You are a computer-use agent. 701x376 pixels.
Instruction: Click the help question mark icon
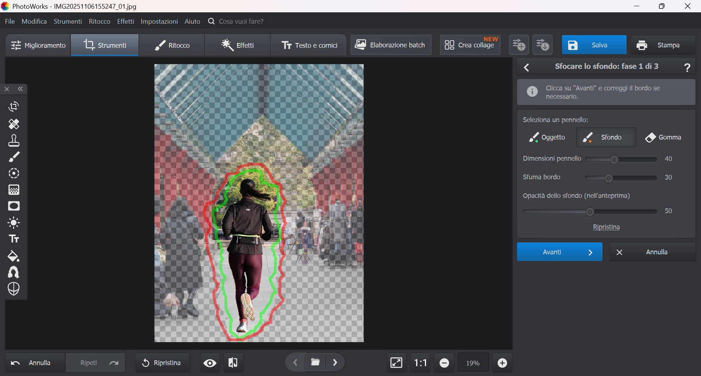tap(687, 67)
